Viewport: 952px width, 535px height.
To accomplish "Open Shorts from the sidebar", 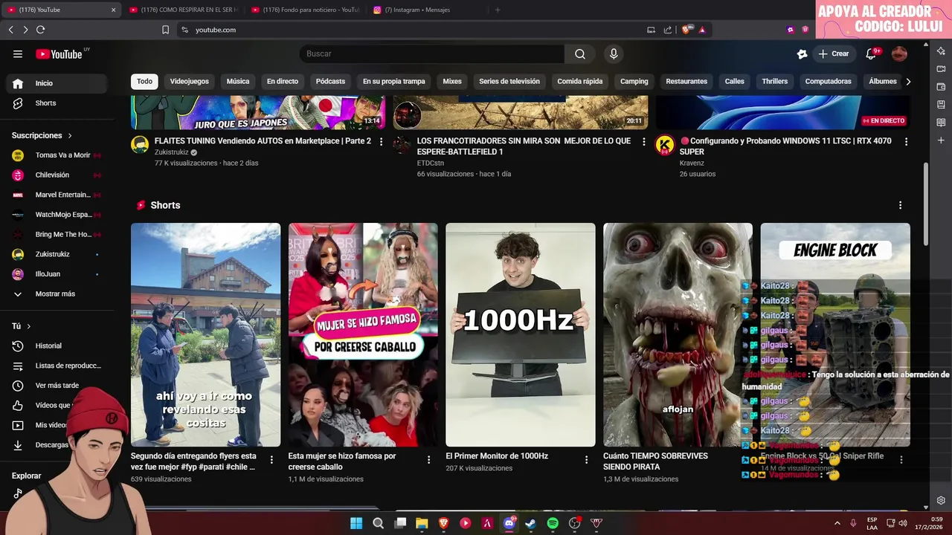I will (x=57, y=103).
